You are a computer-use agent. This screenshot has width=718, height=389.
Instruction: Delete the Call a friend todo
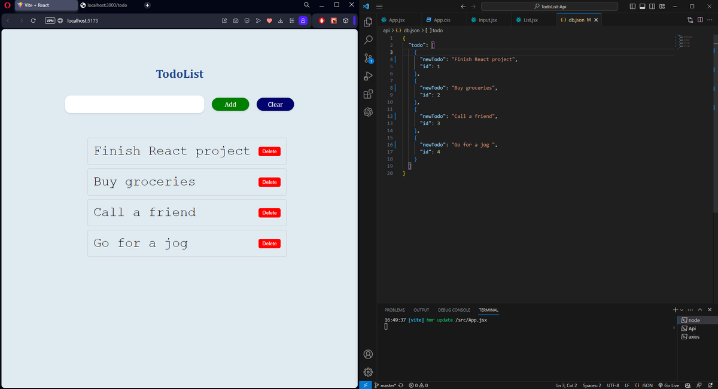(269, 212)
